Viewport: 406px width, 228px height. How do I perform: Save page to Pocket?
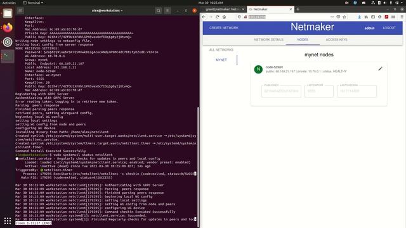point(338,17)
